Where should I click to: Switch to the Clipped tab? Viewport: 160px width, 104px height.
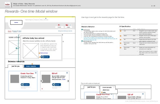20,31
